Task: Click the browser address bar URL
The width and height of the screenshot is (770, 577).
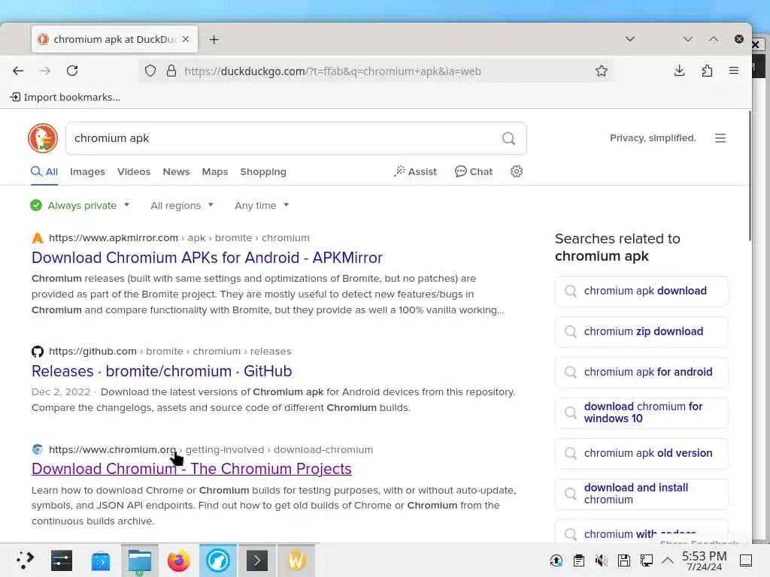Action: click(x=333, y=71)
